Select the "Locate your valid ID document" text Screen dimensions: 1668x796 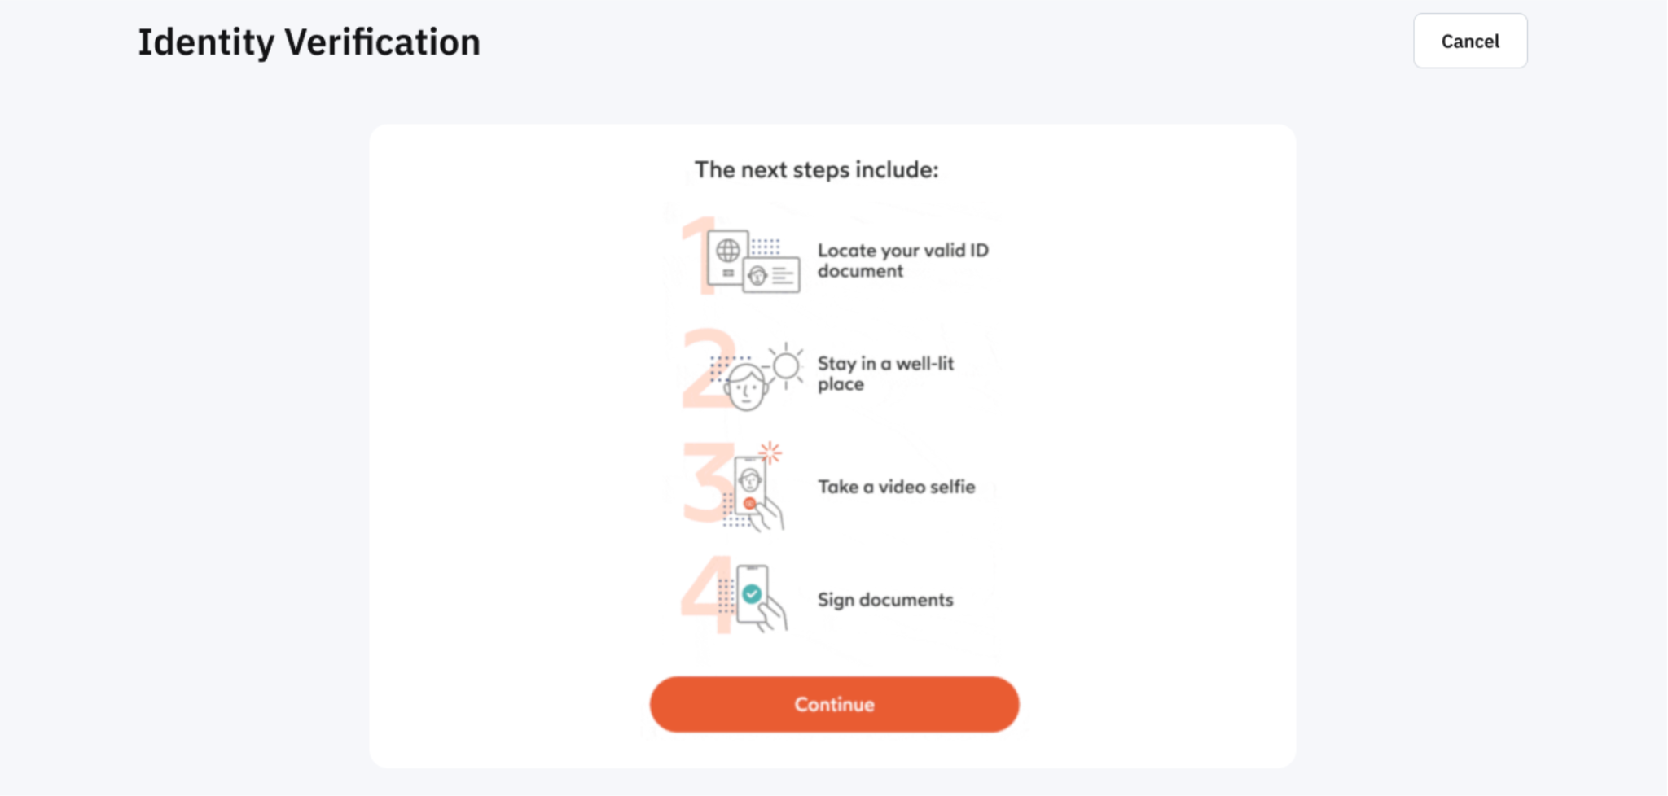click(902, 260)
